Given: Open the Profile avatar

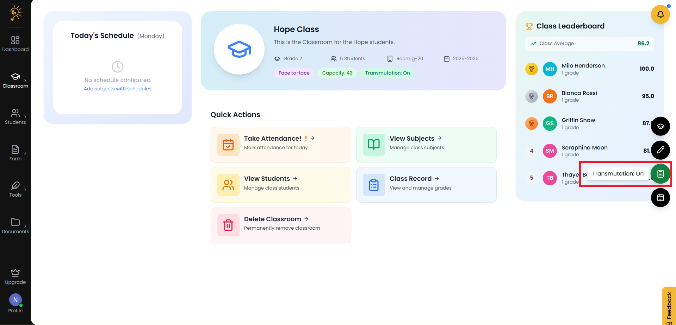Looking at the screenshot, I should [x=15, y=300].
